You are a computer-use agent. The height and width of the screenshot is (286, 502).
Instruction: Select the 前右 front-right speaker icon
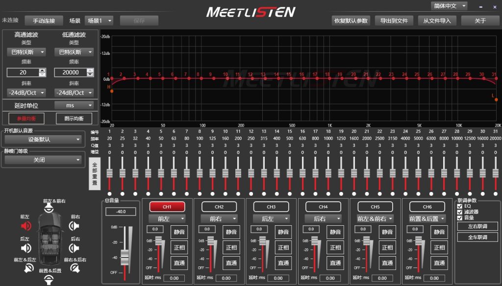point(74,226)
